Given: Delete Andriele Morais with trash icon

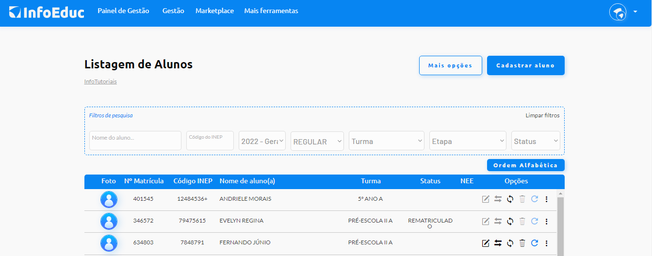Looking at the screenshot, I should pyautogui.click(x=522, y=199).
